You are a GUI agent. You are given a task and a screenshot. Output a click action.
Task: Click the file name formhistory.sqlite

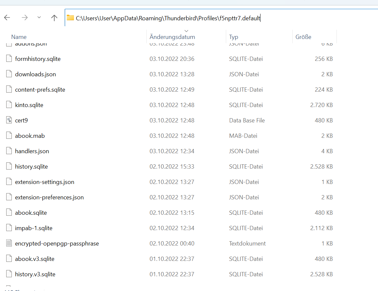point(38,59)
